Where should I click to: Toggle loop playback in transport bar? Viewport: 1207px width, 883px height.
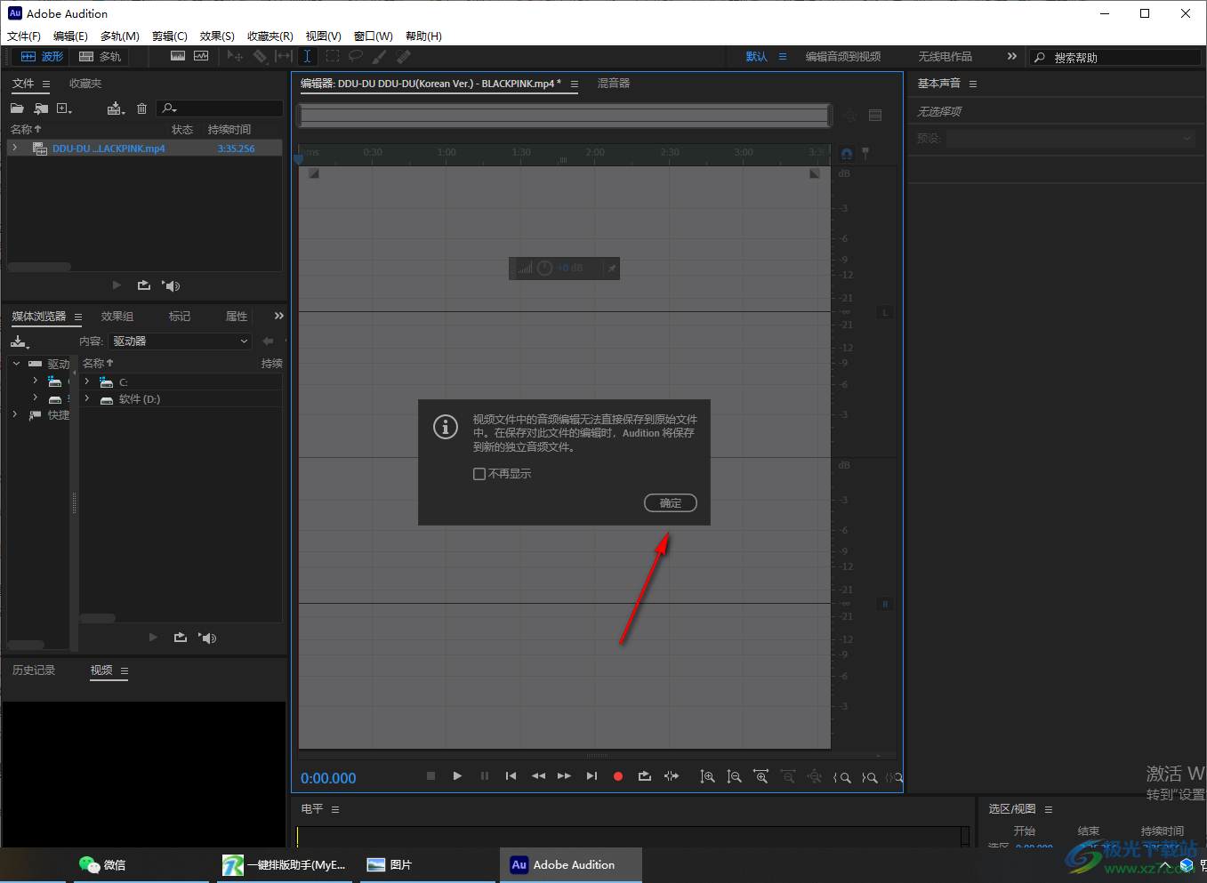pos(644,776)
